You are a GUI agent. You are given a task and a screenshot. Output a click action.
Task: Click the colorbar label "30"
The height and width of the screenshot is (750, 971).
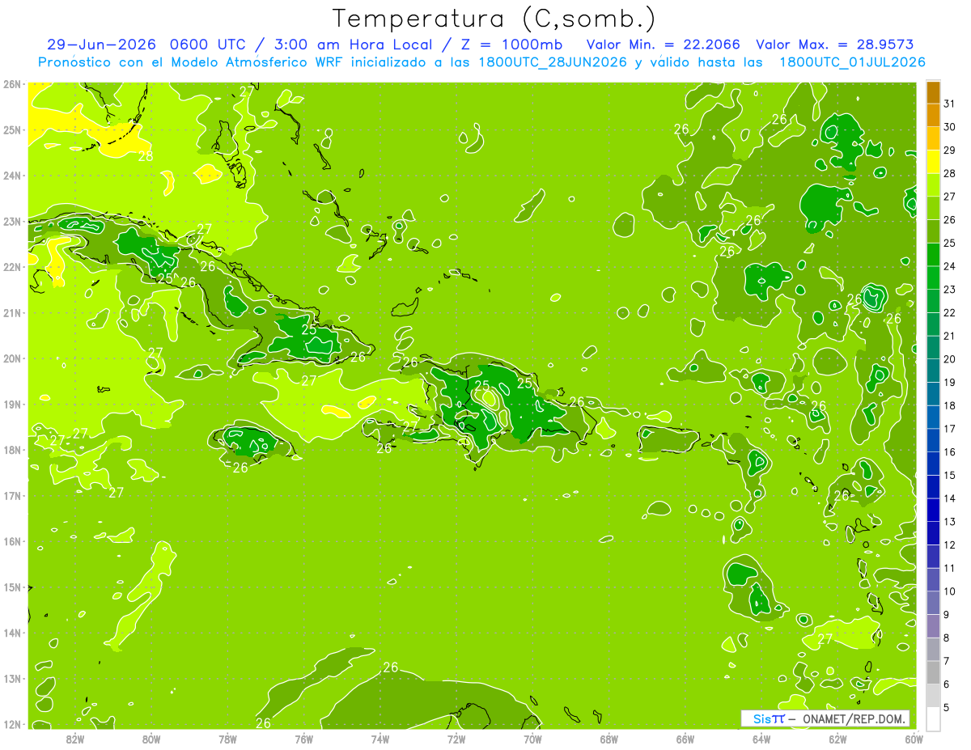coord(950,126)
